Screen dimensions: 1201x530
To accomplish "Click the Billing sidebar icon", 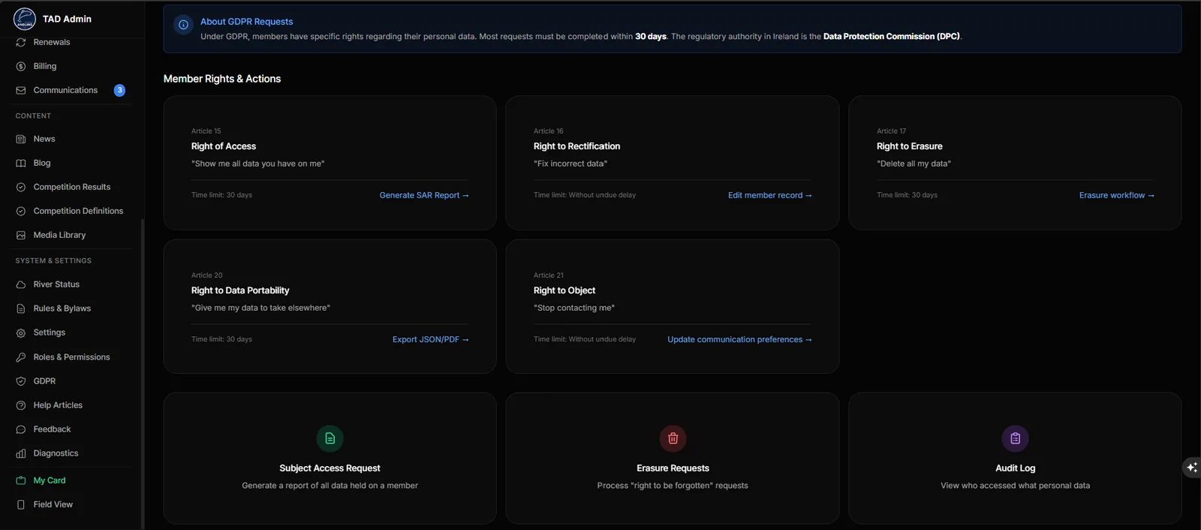I will pos(21,66).
